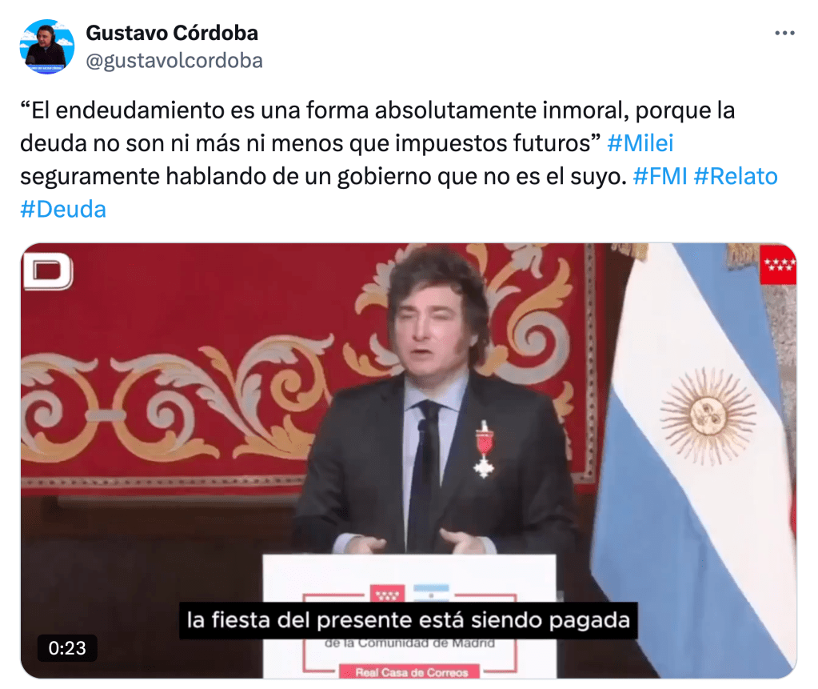
Task: Click the 0:23 video duration badge
Action: click(x=67, y=648)
